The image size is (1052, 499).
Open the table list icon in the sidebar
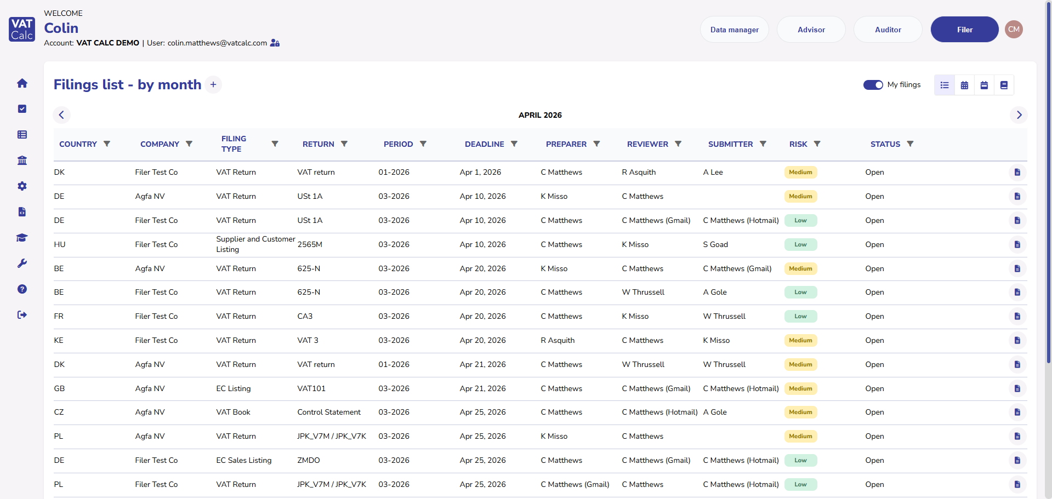coord(22,135)
